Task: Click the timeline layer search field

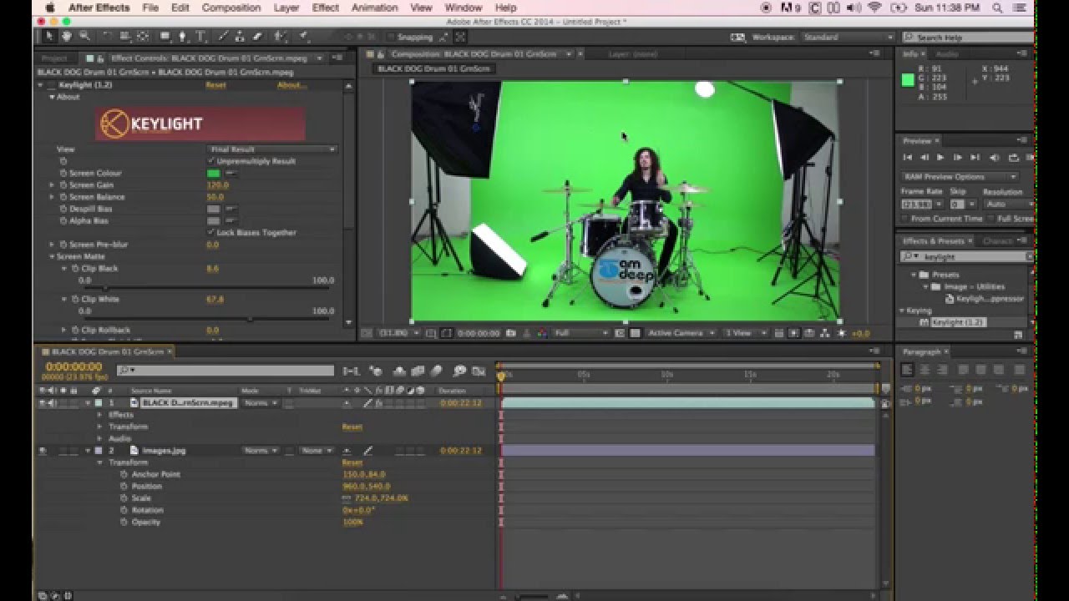Action: [x=225, y=371]
